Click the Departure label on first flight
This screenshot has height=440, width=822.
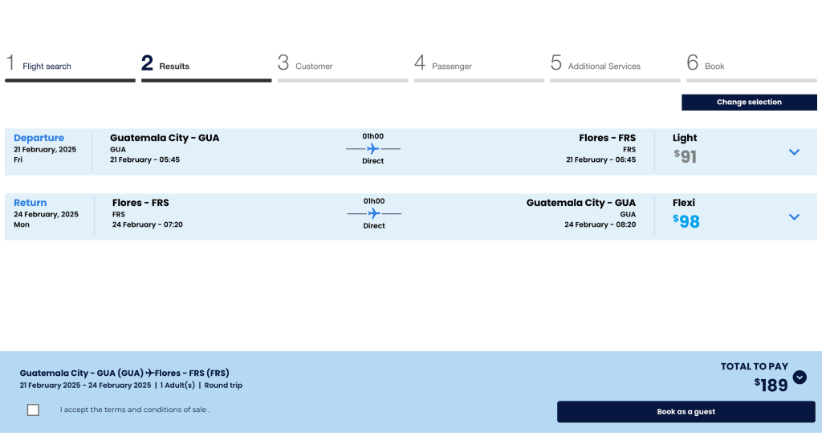pos(39,138)
